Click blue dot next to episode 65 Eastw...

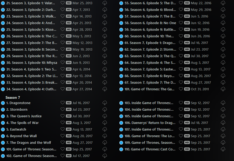121,69
